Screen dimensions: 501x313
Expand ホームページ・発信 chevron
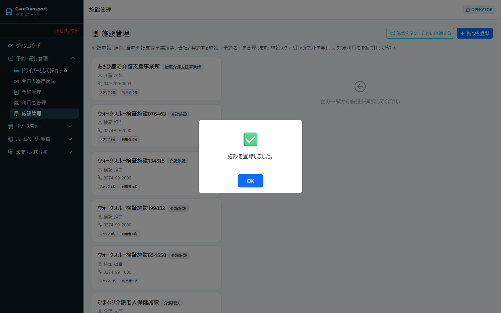coord(71,139)
